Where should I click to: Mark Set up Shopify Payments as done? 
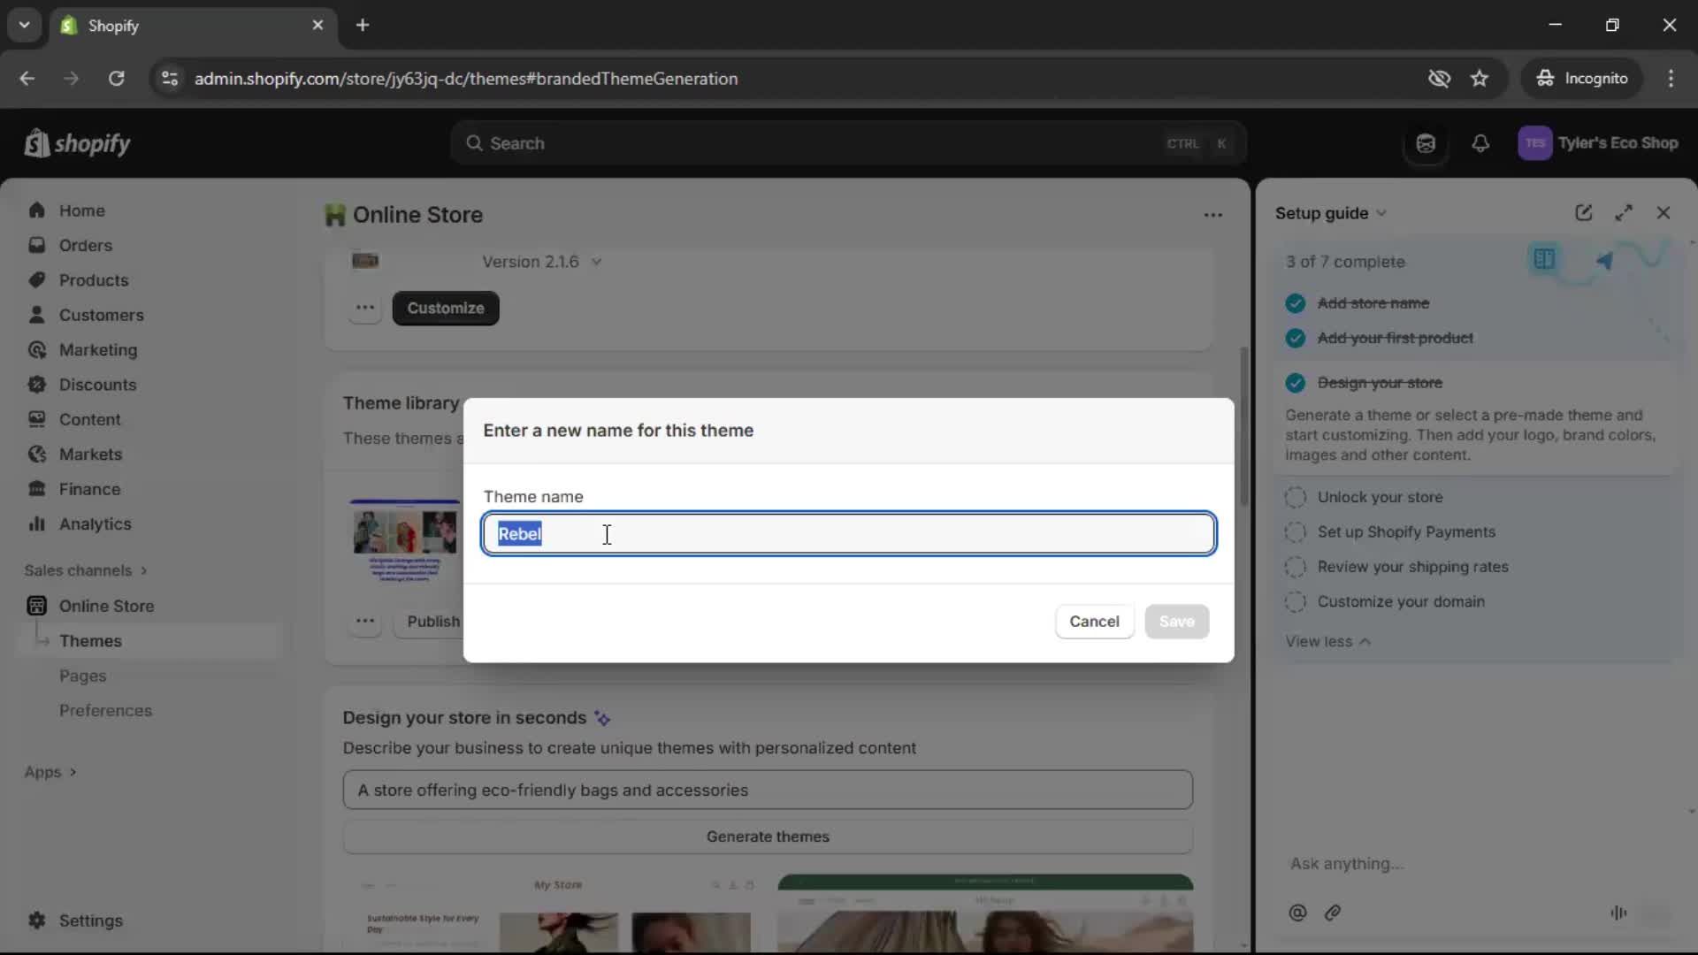click(x=1296, y=532)
